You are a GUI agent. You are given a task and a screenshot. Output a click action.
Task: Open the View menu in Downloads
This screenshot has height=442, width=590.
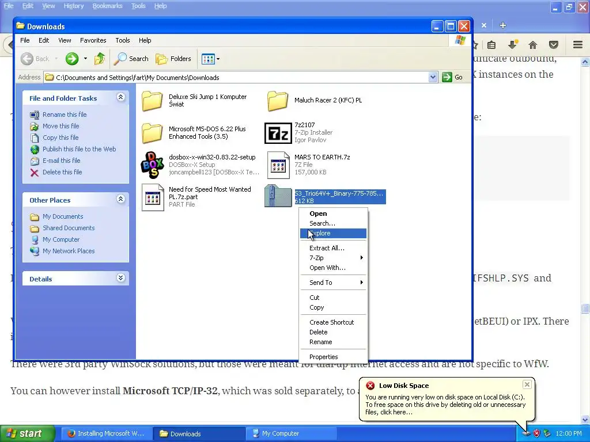tap(65, 40)
